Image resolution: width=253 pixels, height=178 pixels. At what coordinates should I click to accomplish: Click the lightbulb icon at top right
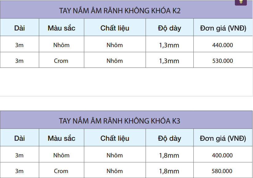point(241,2)
